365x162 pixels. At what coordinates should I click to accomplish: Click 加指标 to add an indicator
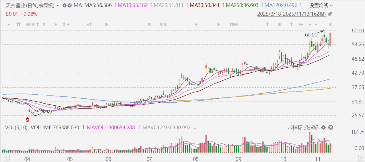pyautogui.click(x=295, y=127)
